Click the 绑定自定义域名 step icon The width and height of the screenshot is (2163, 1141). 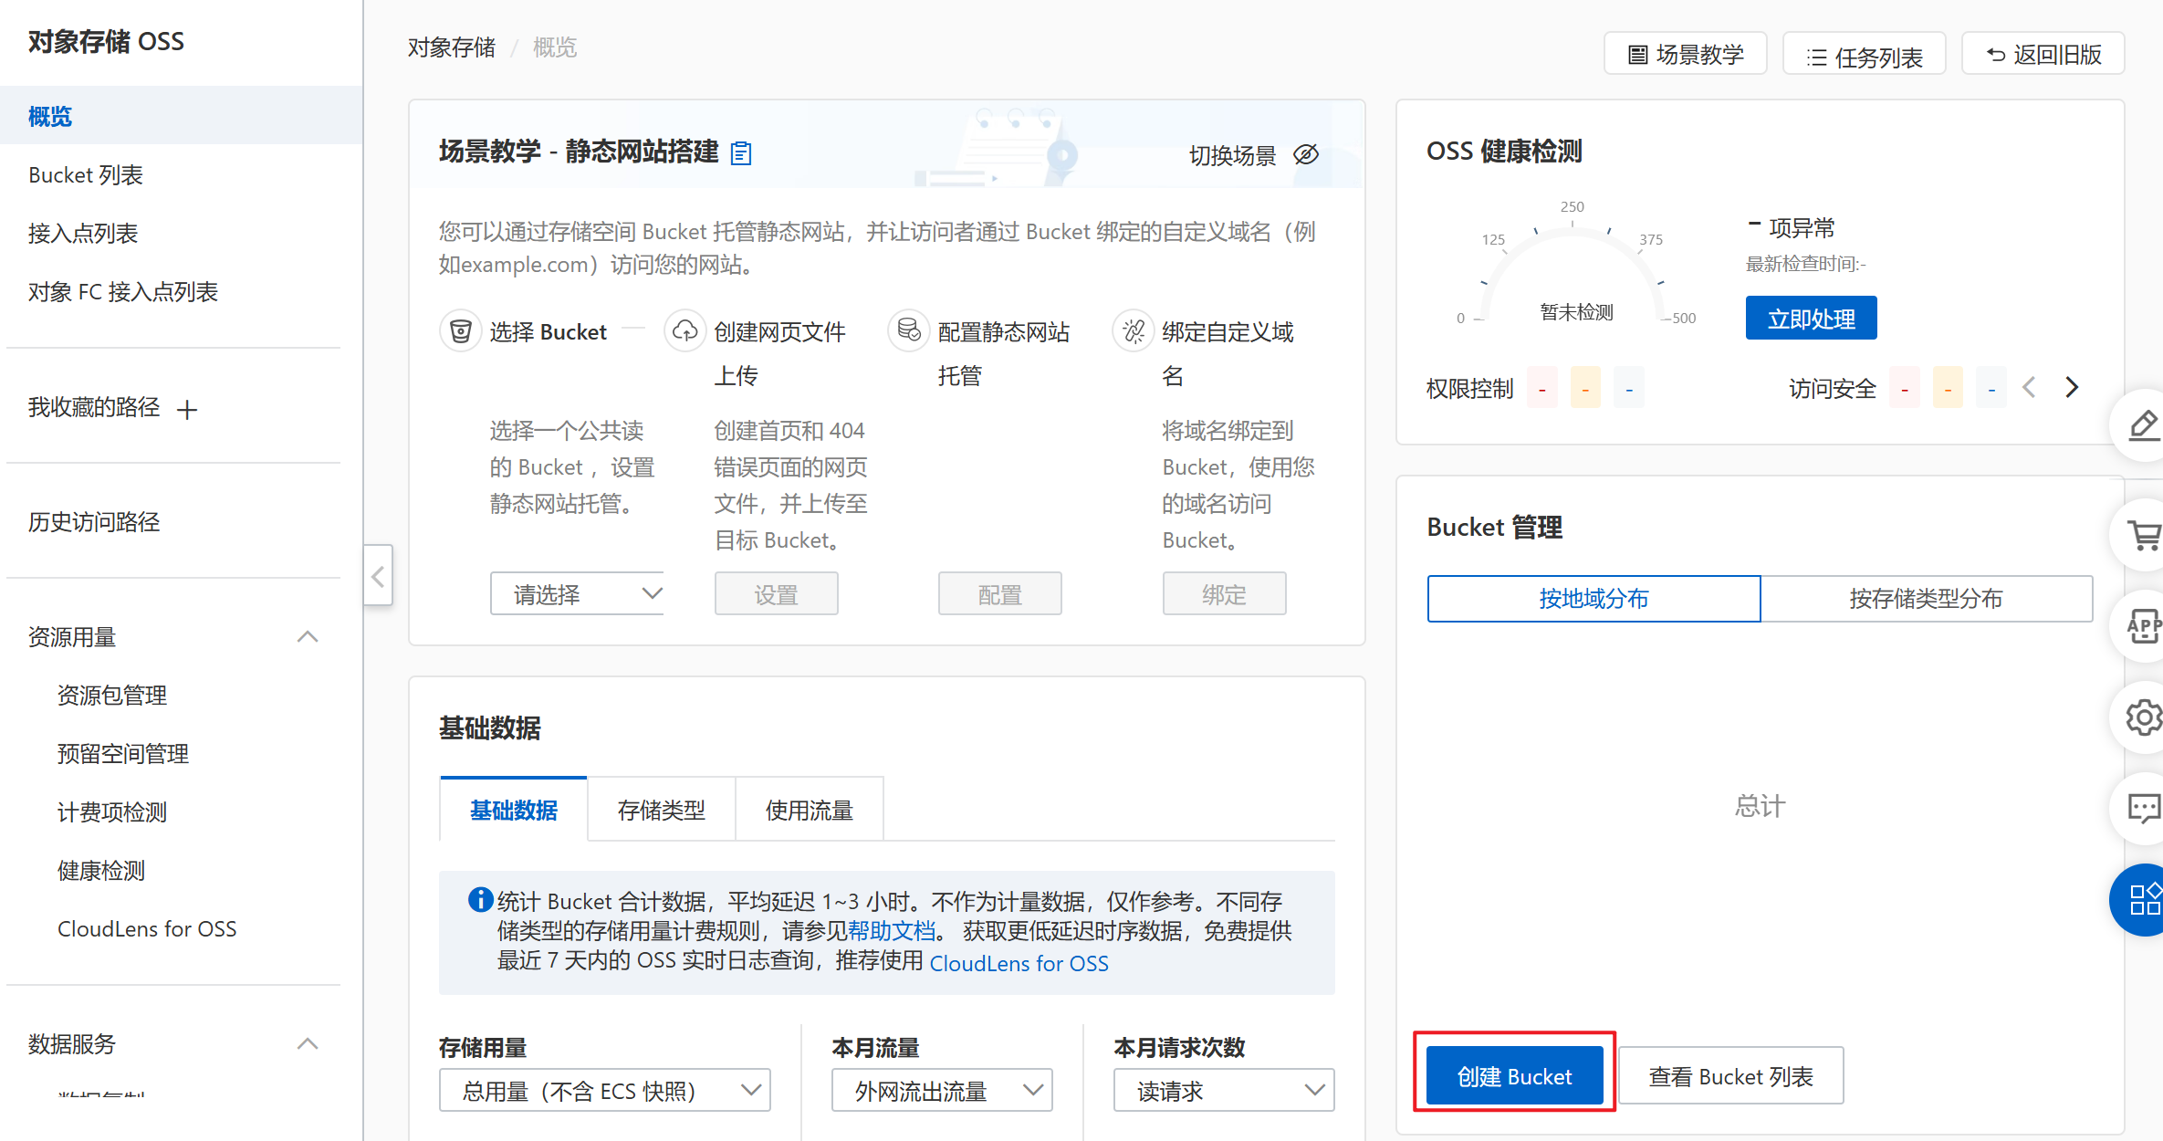1133,331
